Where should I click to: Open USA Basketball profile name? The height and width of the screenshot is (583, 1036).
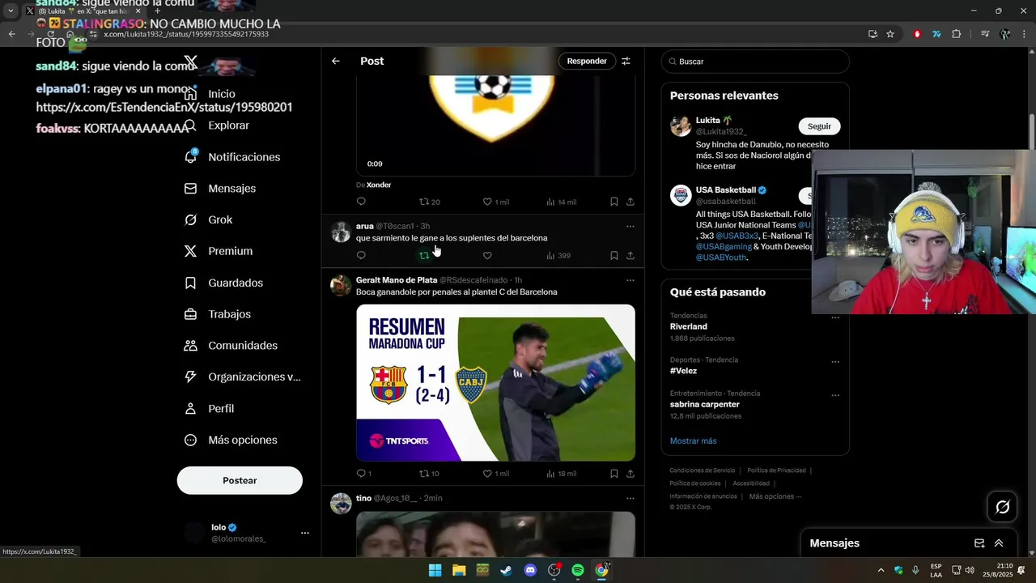[x=726, y=190]
